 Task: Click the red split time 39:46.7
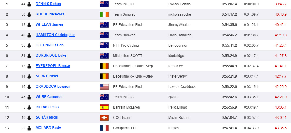(x=281, y=4)
